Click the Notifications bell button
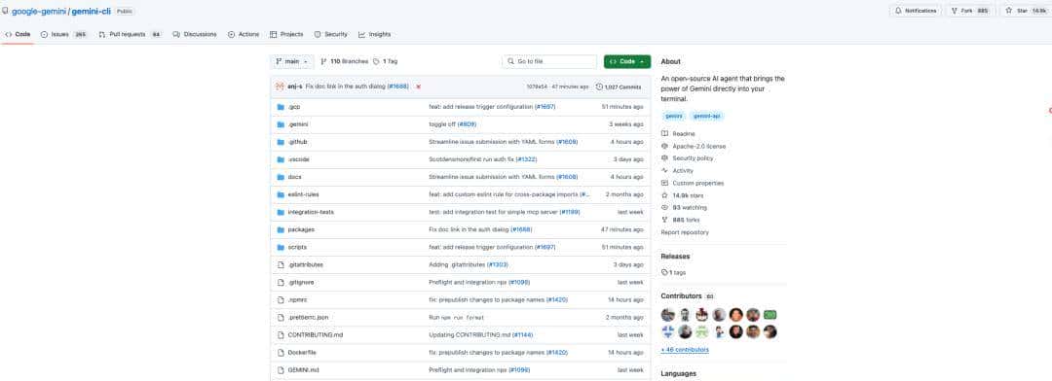This screenshot has width=1052, height=381. pos(915,11)
